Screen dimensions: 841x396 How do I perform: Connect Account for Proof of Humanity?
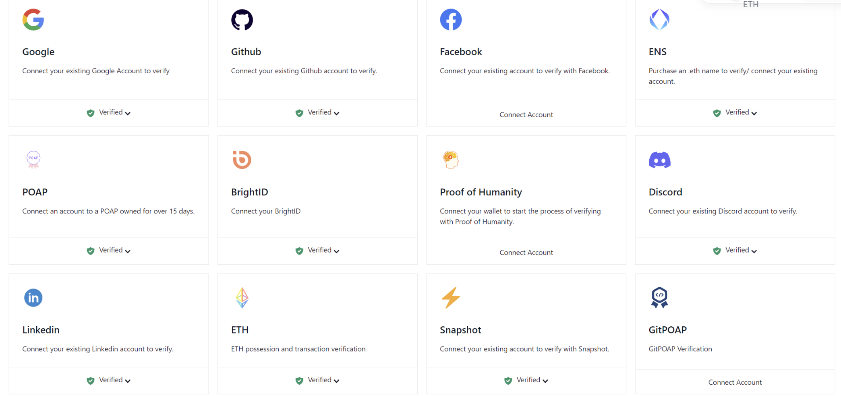526,253
